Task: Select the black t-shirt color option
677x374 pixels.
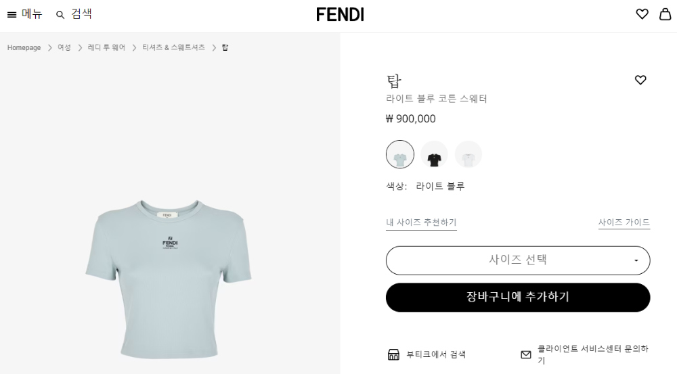Action: click(434, 154)
